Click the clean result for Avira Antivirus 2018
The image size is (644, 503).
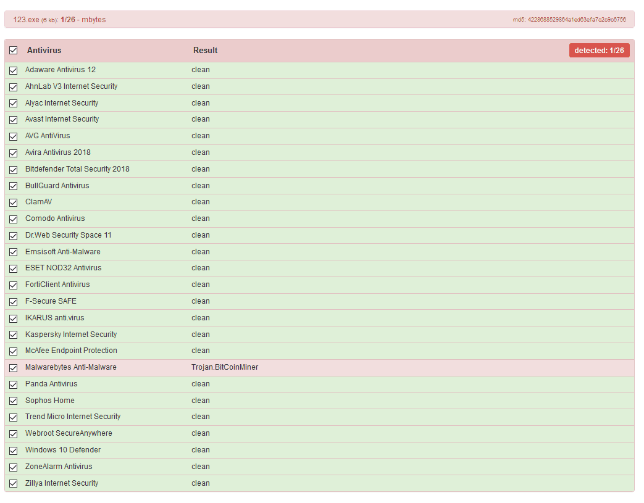[x=201, y=152]
